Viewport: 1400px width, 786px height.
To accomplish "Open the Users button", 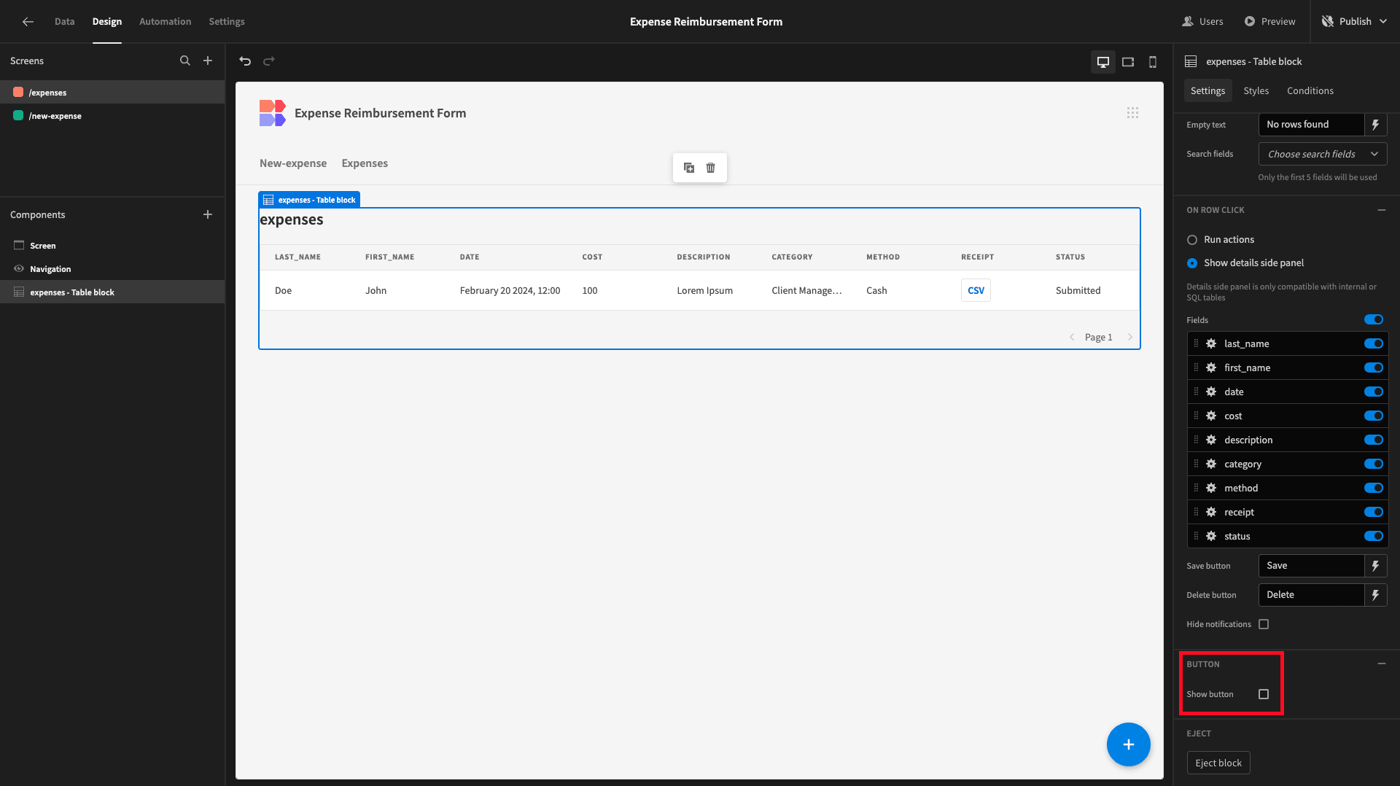I will pos(1202,21).
